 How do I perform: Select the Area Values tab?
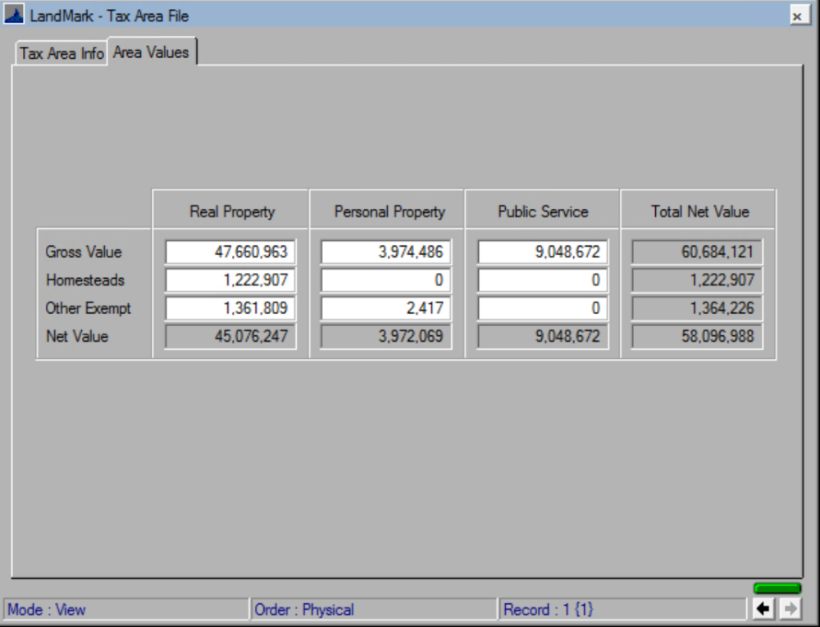coord(152,50)
